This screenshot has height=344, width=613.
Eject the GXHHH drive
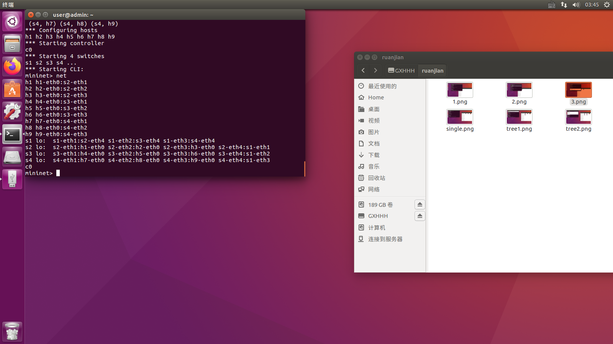coord(420,216)
